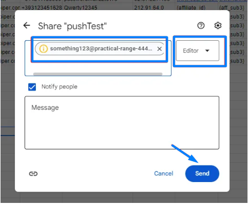Click Send to share the sheet
This screenshot has height=204, width=248.
click(202, 173)
